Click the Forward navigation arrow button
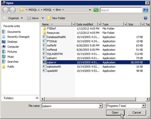This screenshot has width=151, height=119. 12,10
